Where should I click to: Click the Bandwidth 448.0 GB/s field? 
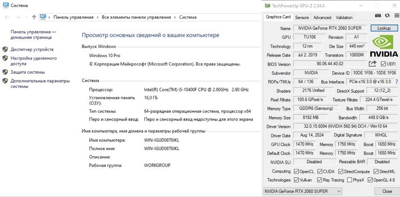coord(378,117)
